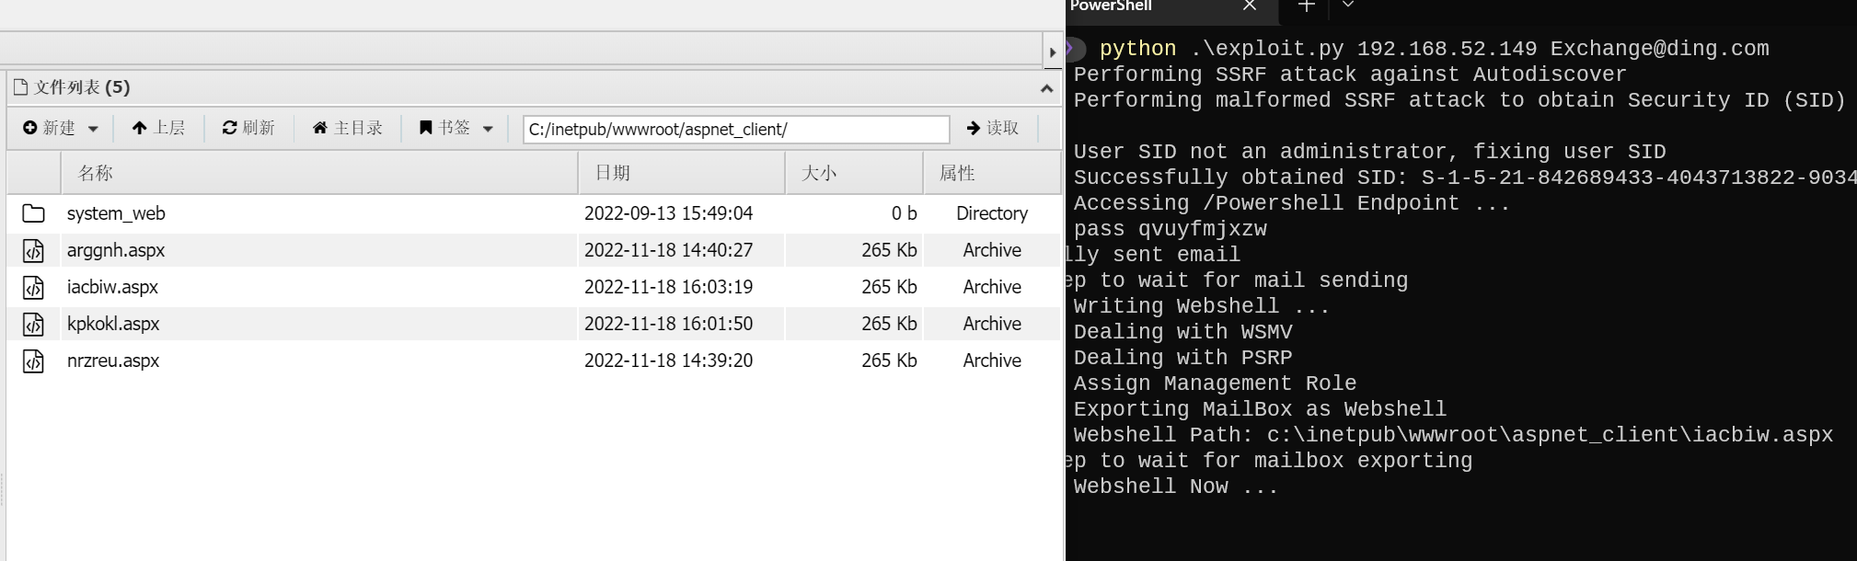Click the iacbiw.aspx file icon
Screen dimensions: 1857x561
click(x=33, y=287)
